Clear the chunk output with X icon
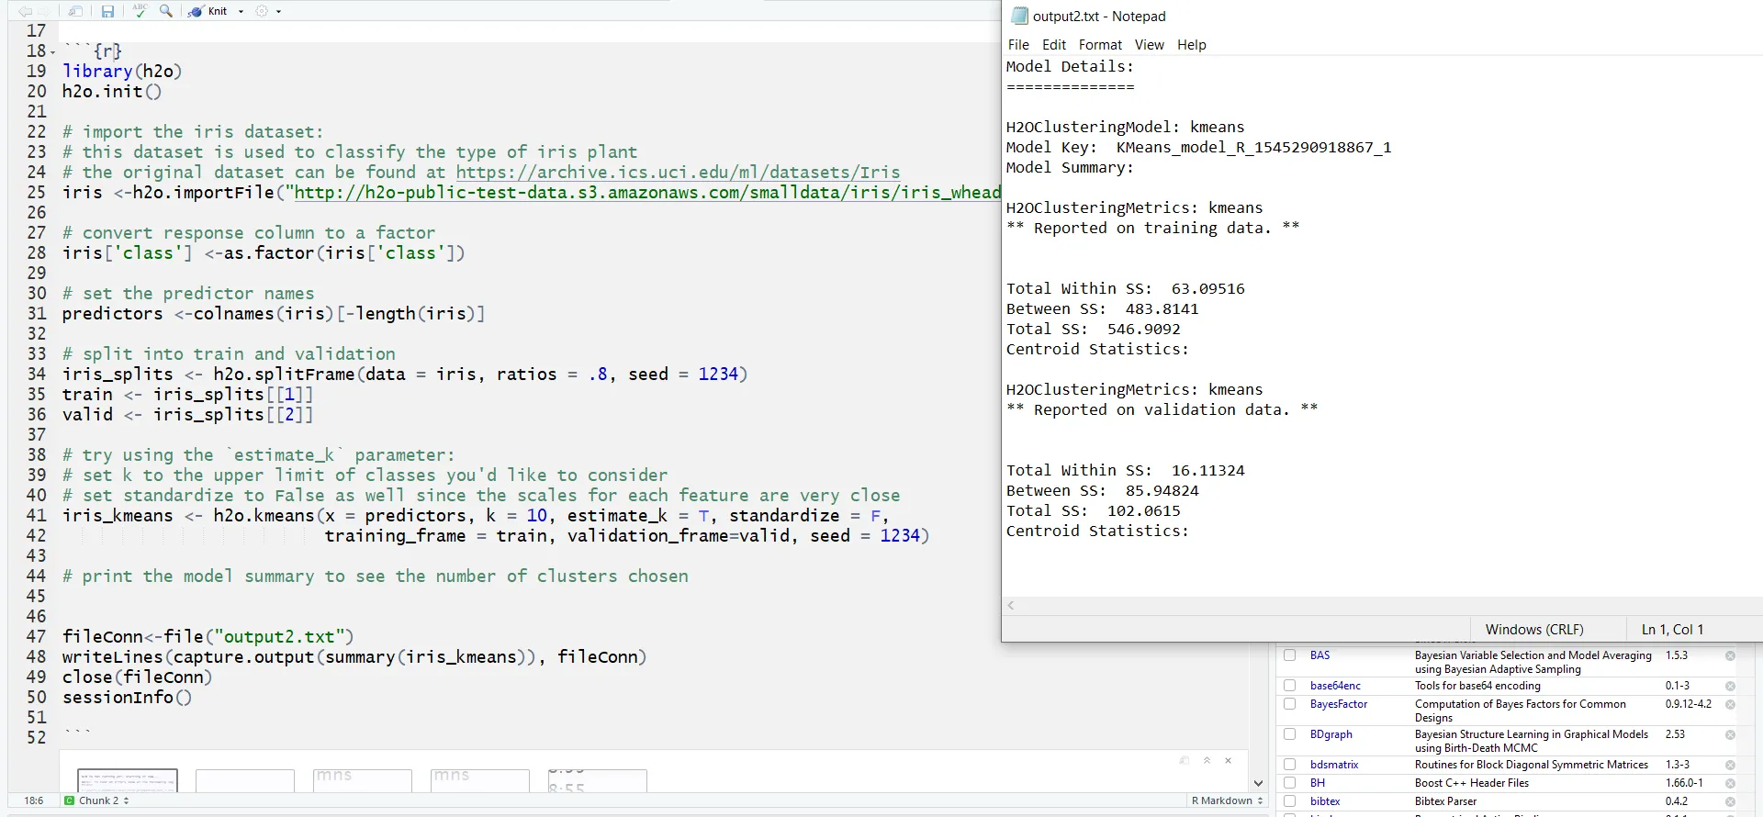1763x817 pixels. coord(1229,760)
